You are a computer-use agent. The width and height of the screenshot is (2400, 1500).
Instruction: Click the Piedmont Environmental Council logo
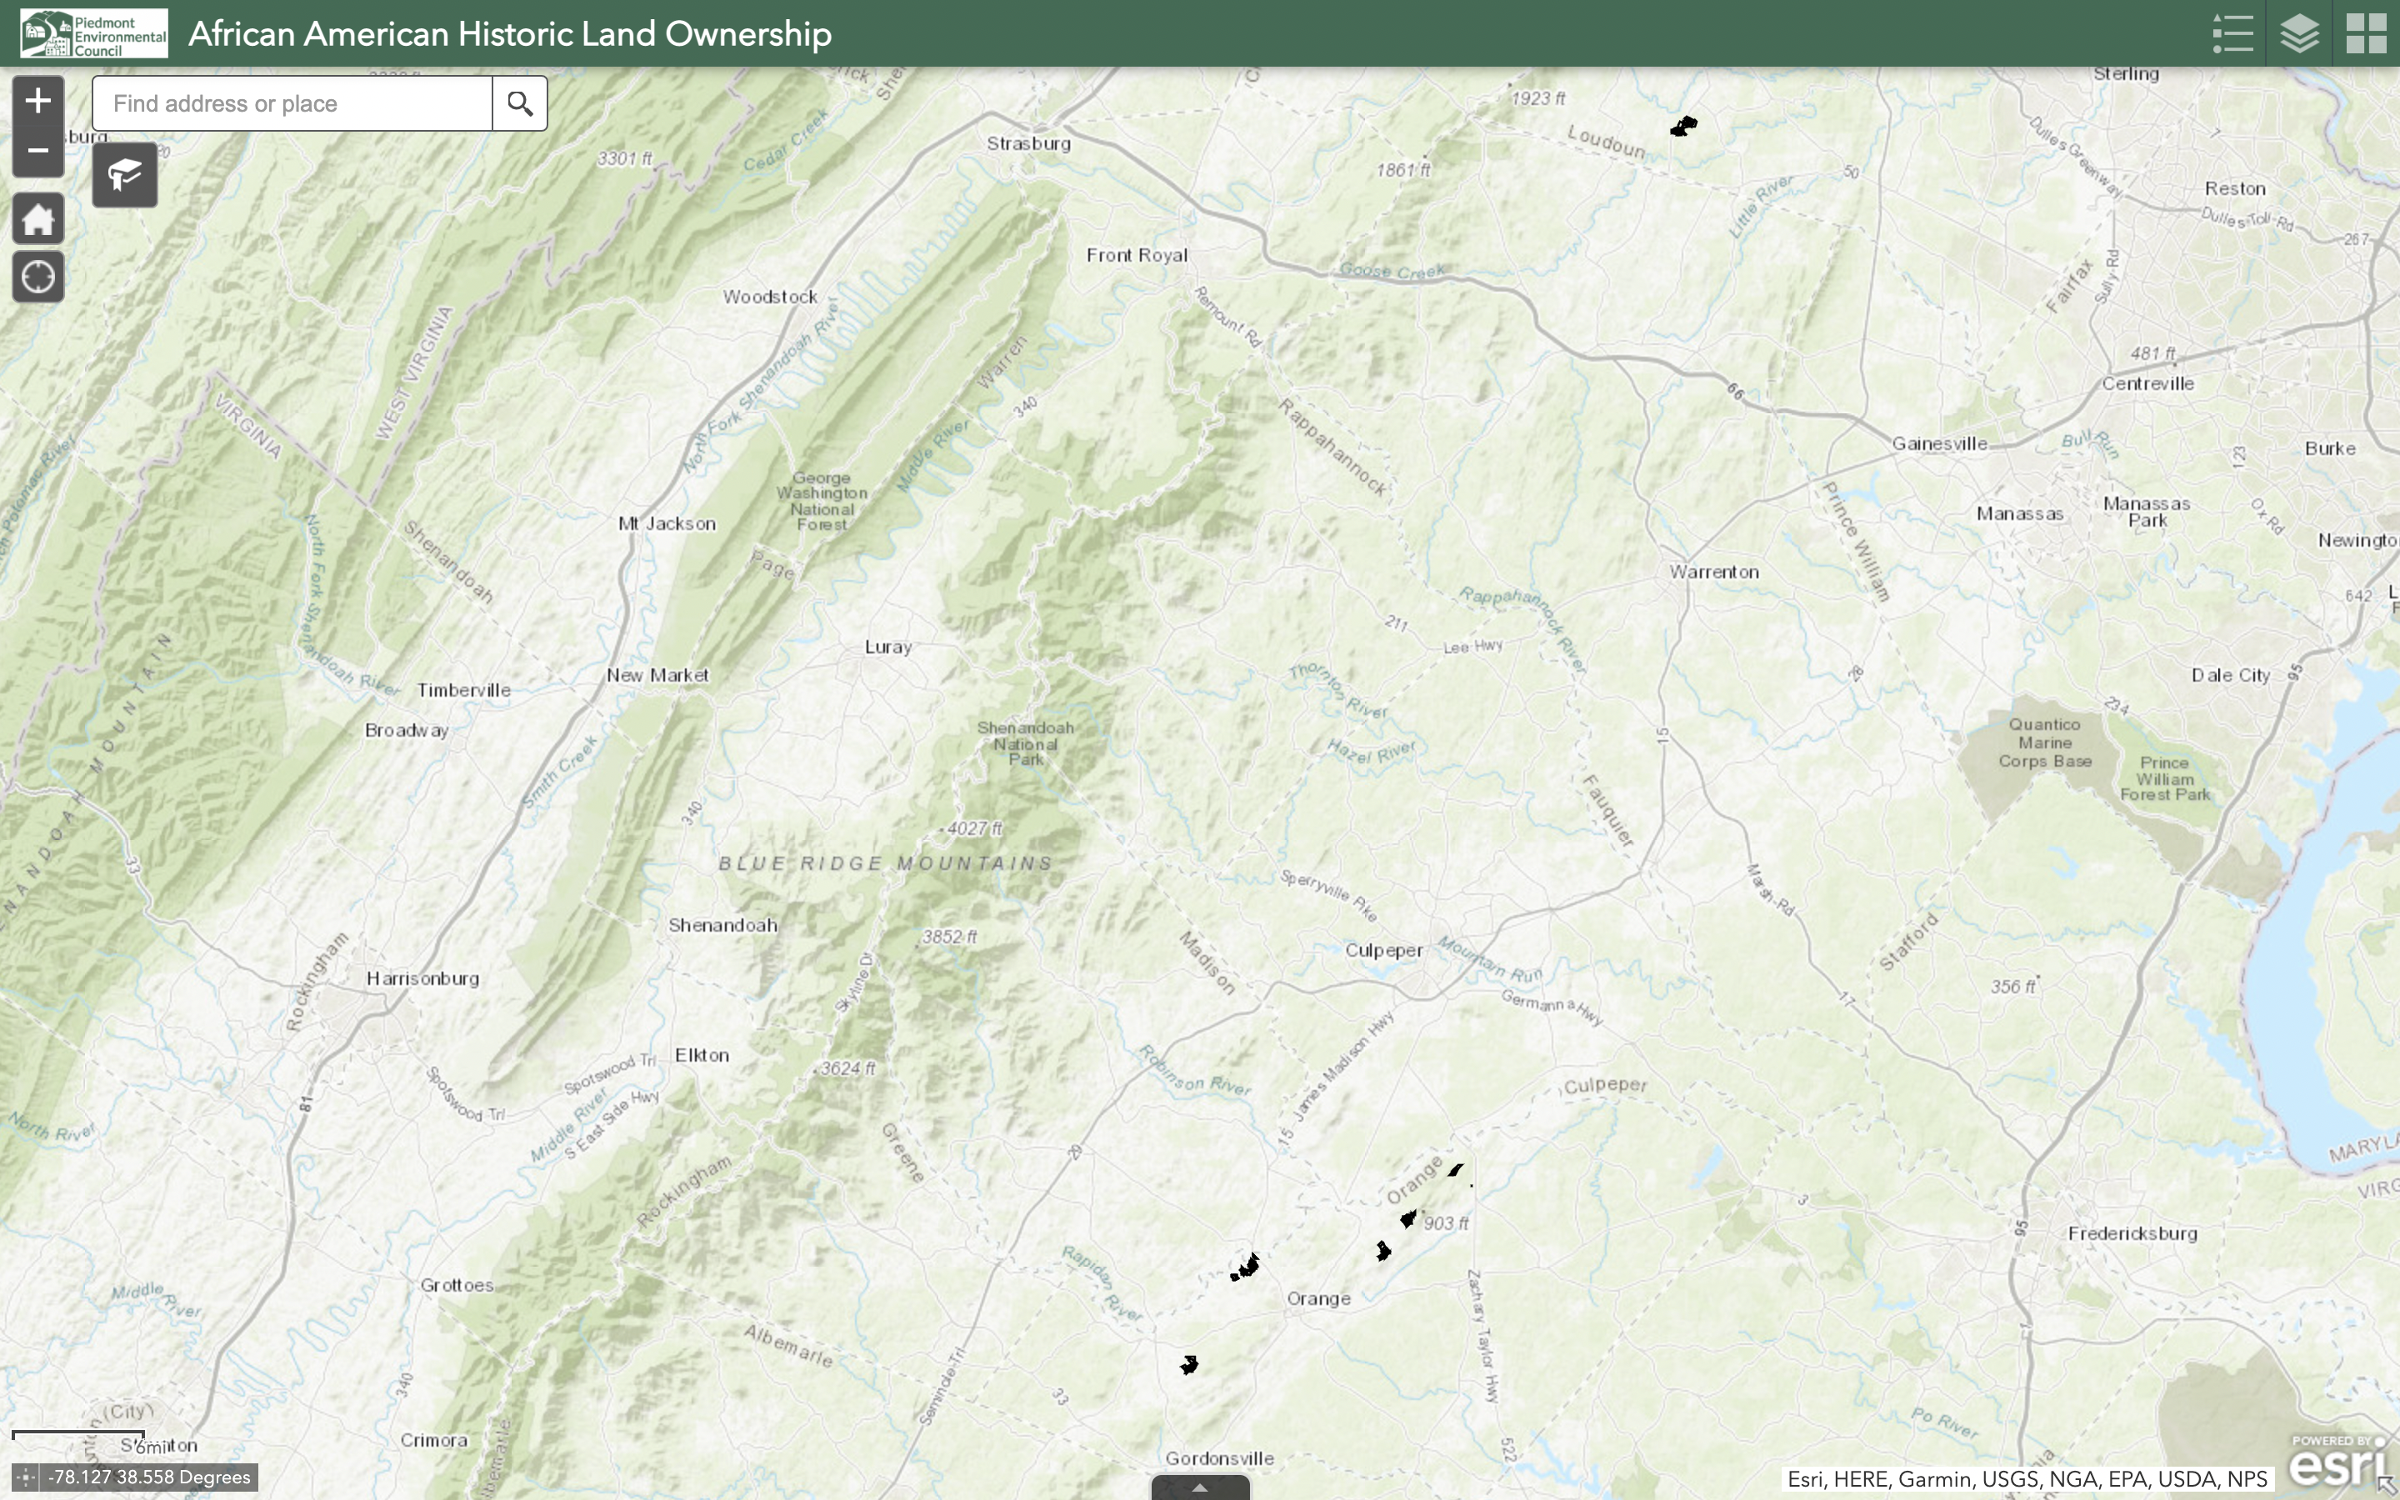[94, 33]
